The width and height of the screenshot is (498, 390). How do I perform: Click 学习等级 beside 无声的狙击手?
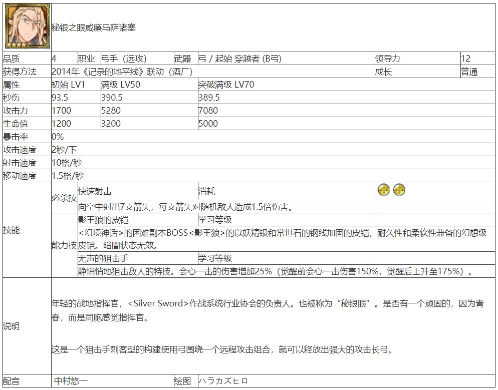215,258
